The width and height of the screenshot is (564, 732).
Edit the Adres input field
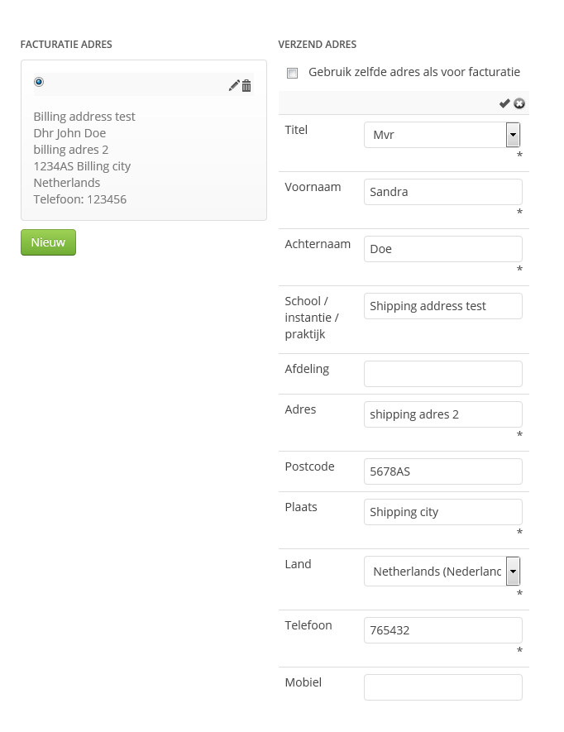(x=442, y=414)
